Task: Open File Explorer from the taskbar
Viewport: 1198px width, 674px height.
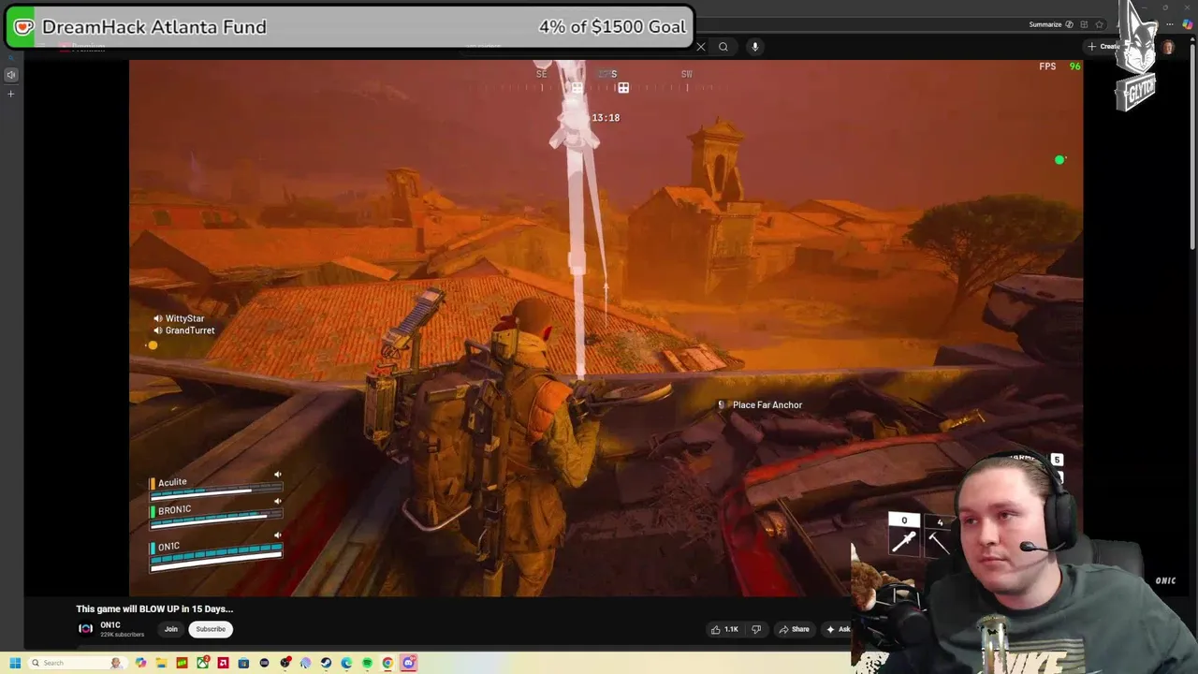Action: [161, 663]
